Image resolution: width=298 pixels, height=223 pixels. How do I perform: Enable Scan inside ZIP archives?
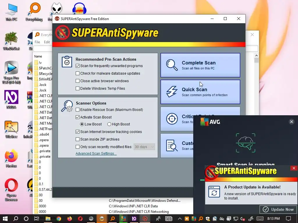point(77,139)
